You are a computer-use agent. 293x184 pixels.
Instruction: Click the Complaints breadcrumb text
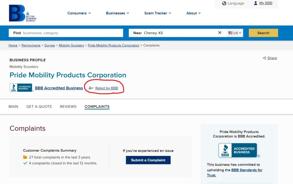(x=151, y=45)
